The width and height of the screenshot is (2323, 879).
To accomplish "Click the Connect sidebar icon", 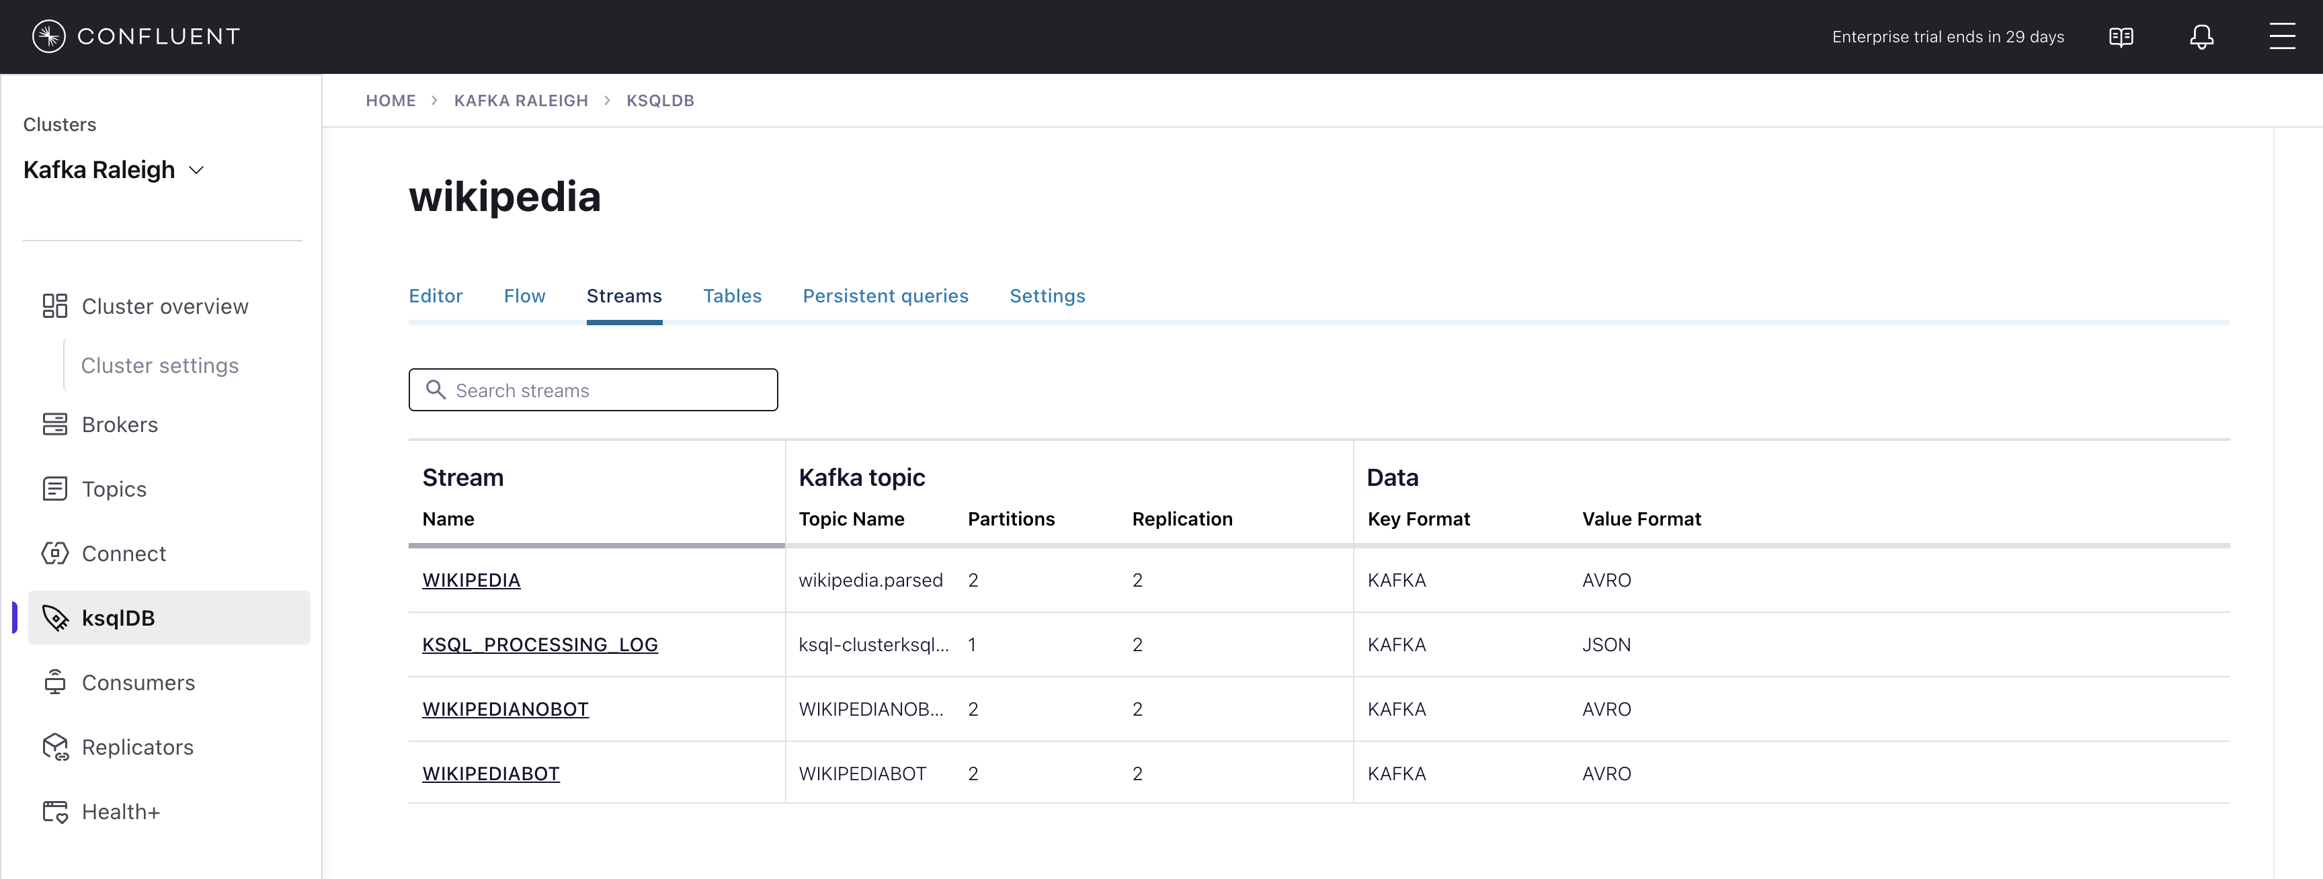I will click(x=55, y=554).
